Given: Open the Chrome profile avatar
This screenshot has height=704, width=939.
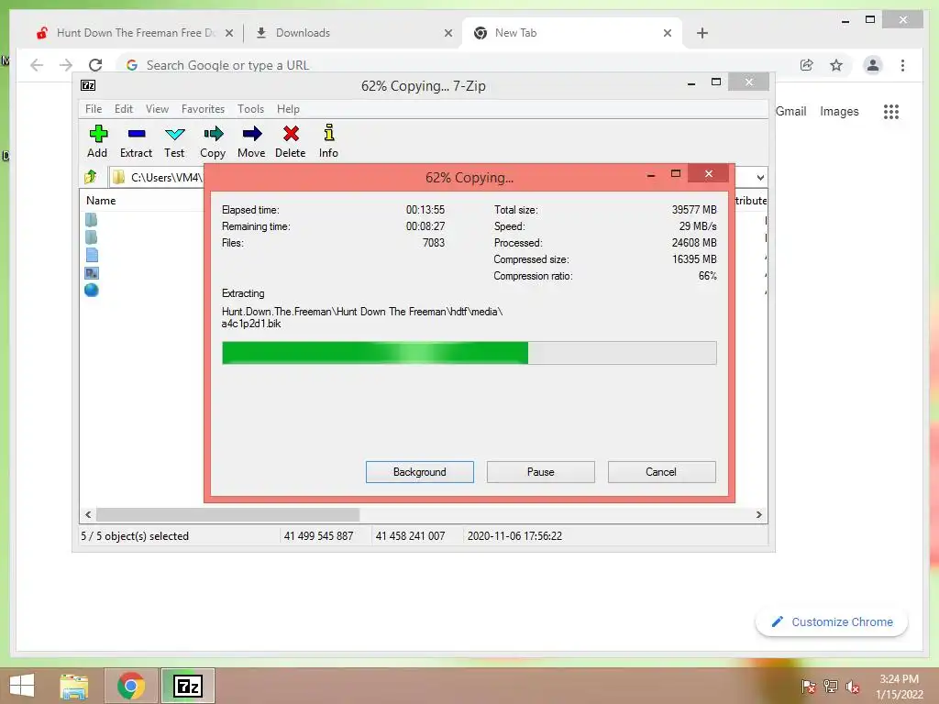Looking at the screenshot, I should tap(873, 65).
